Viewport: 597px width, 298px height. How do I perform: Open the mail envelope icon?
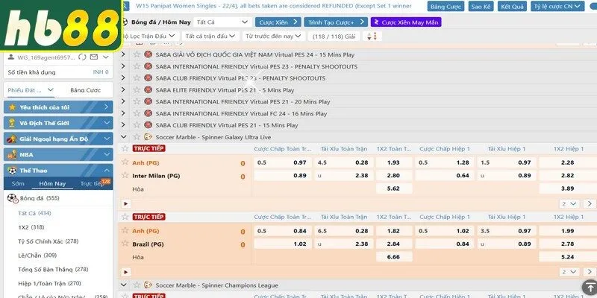94,57
